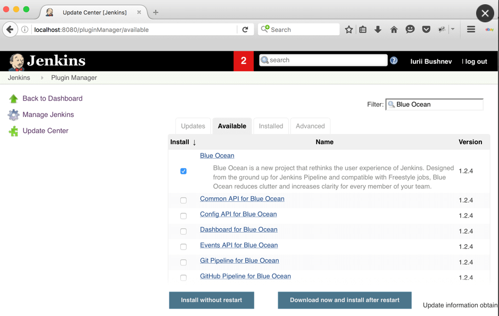The height and width of the screenshot is (316, 499).
Task: Click the browser home icon
Action: (394, 30)
